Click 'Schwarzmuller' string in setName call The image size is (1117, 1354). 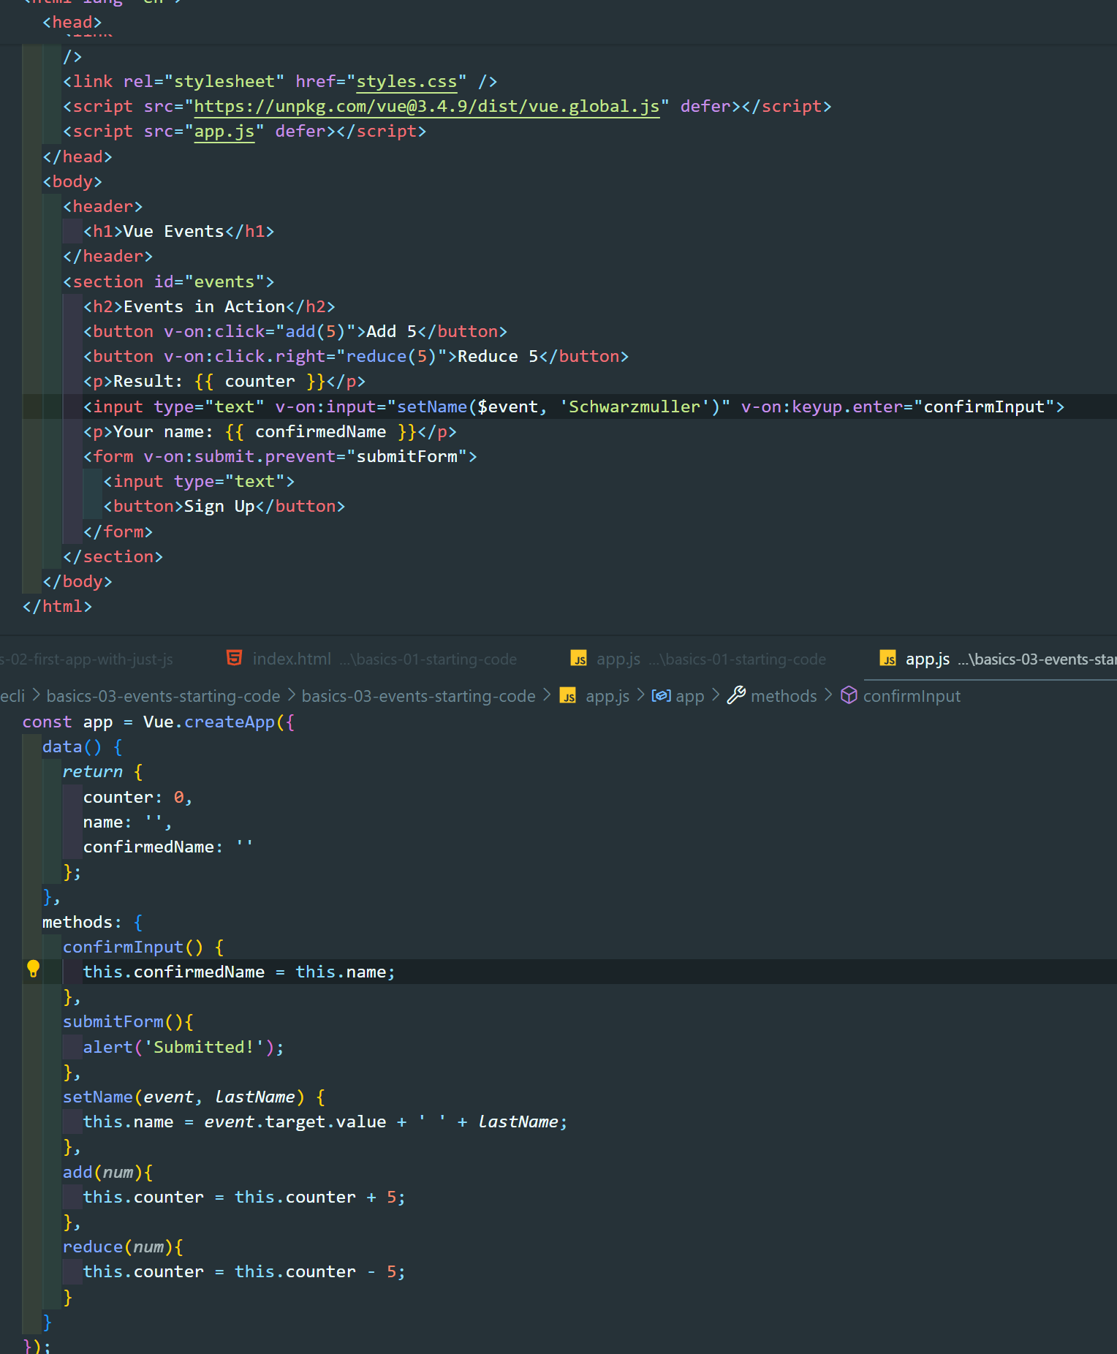[x=634, y=407]
